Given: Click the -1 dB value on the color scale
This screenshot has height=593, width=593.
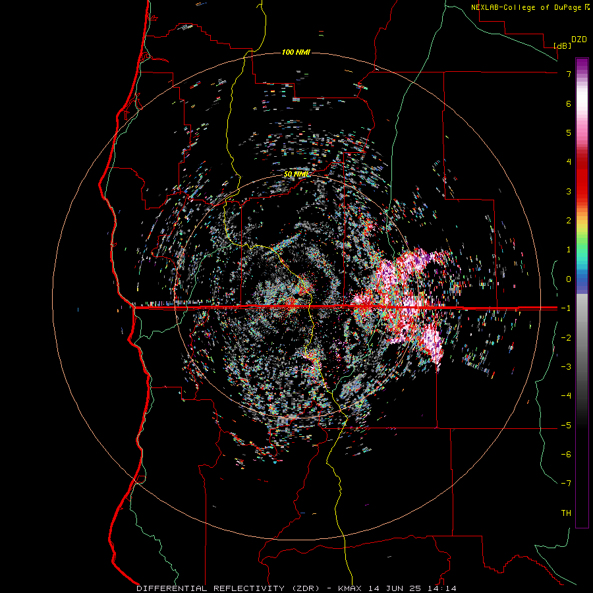Looking at the screenshot, I should [x=566, y=308].
